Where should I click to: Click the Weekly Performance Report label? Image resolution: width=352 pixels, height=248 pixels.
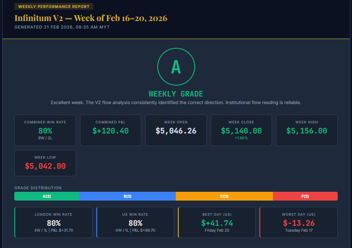(x=54, y=7)
